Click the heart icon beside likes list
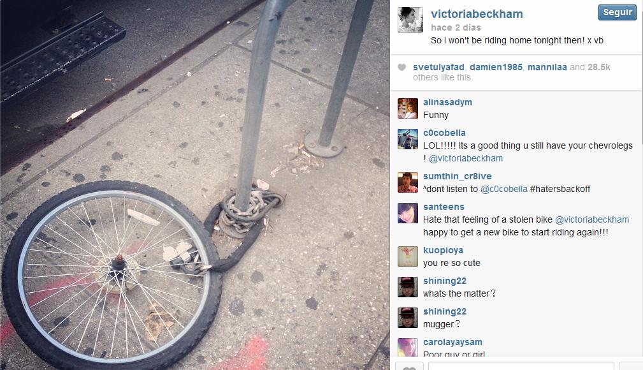 (x=402, y=68)
